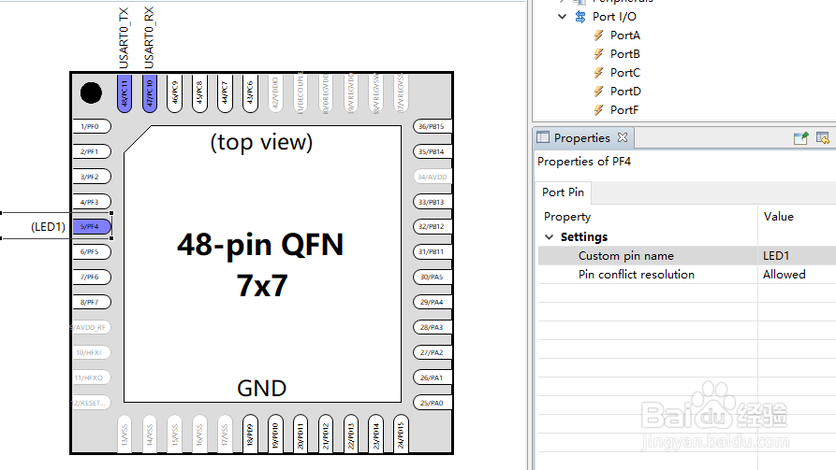Click the PortC lightning icon
This screenshot has height=470, width=836.
599,73
